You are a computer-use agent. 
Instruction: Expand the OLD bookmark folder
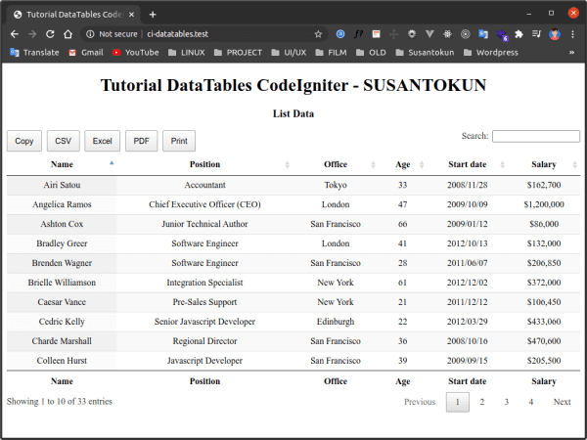[x=371, y=53]
